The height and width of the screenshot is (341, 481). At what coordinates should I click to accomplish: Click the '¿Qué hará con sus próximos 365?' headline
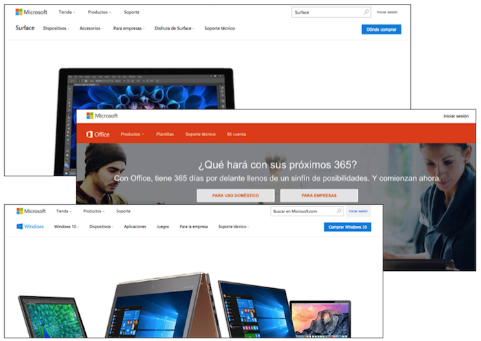pos(278,165)
